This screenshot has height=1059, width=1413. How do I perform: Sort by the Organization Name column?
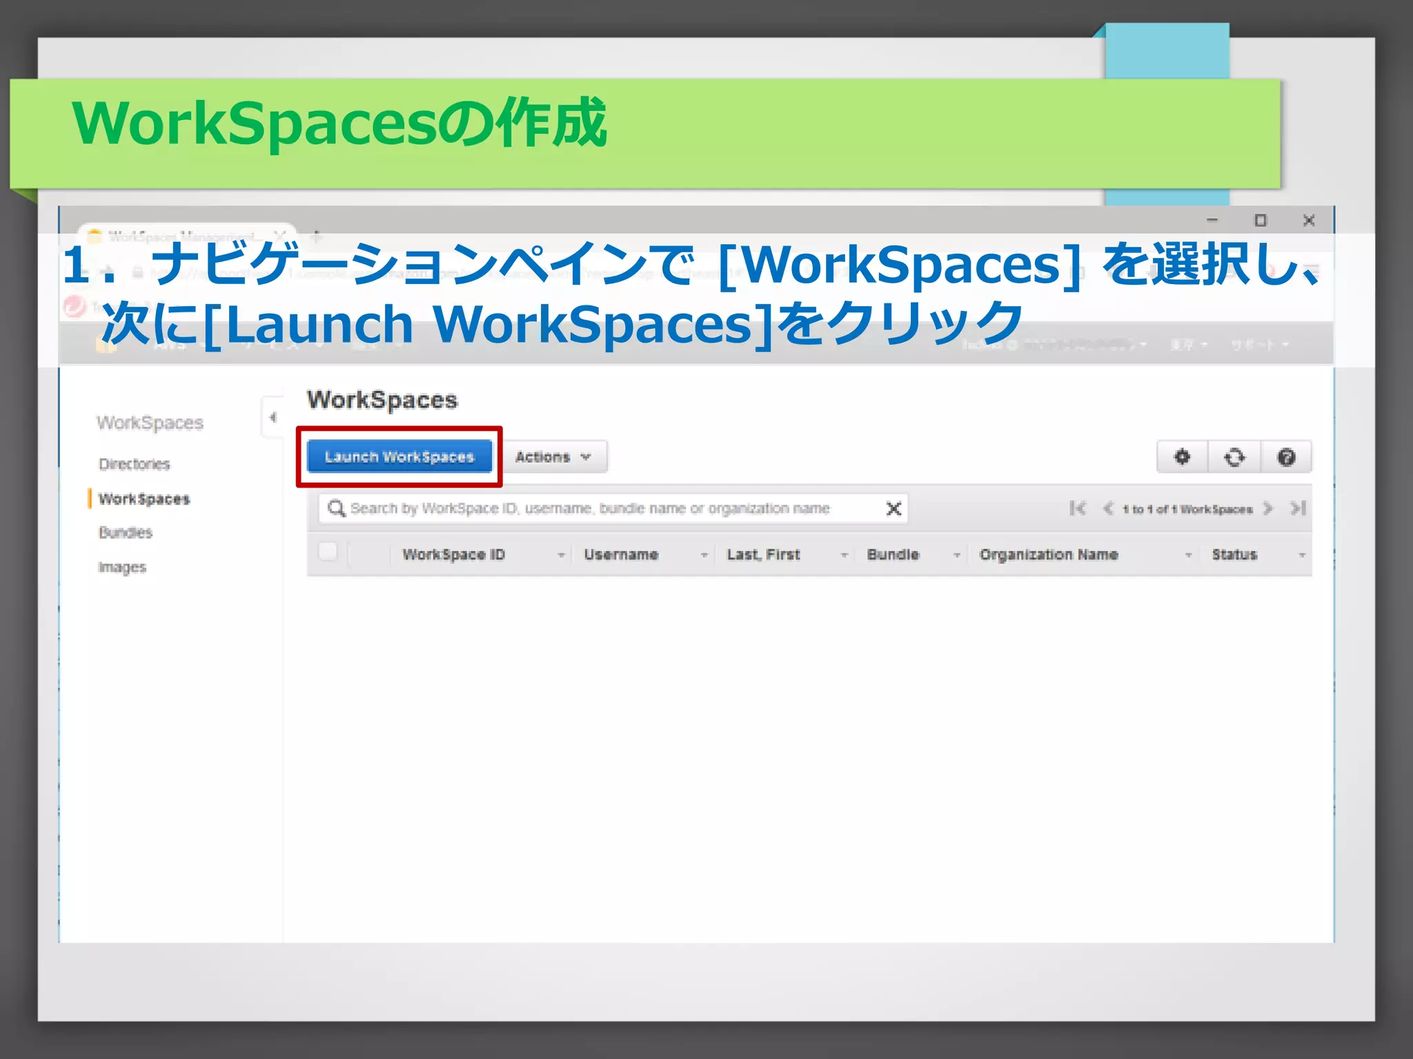(x=1049, y=554)
